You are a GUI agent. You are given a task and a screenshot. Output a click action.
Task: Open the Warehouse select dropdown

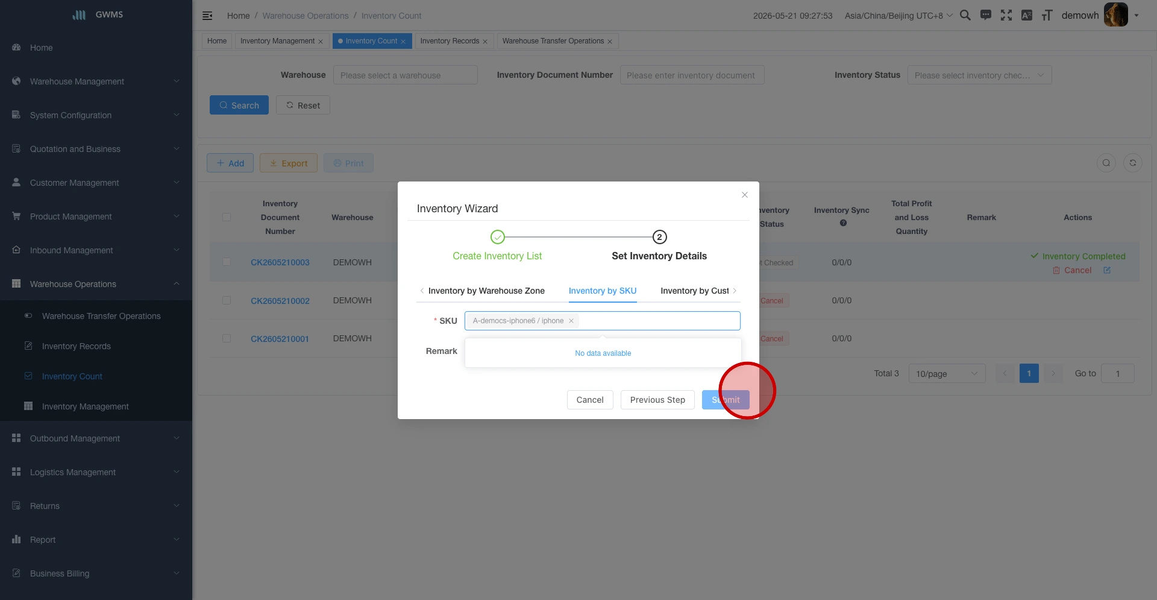[x=406, y=75]
